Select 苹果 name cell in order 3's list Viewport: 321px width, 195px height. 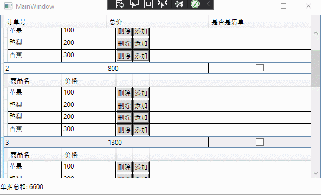click(34, 167)
